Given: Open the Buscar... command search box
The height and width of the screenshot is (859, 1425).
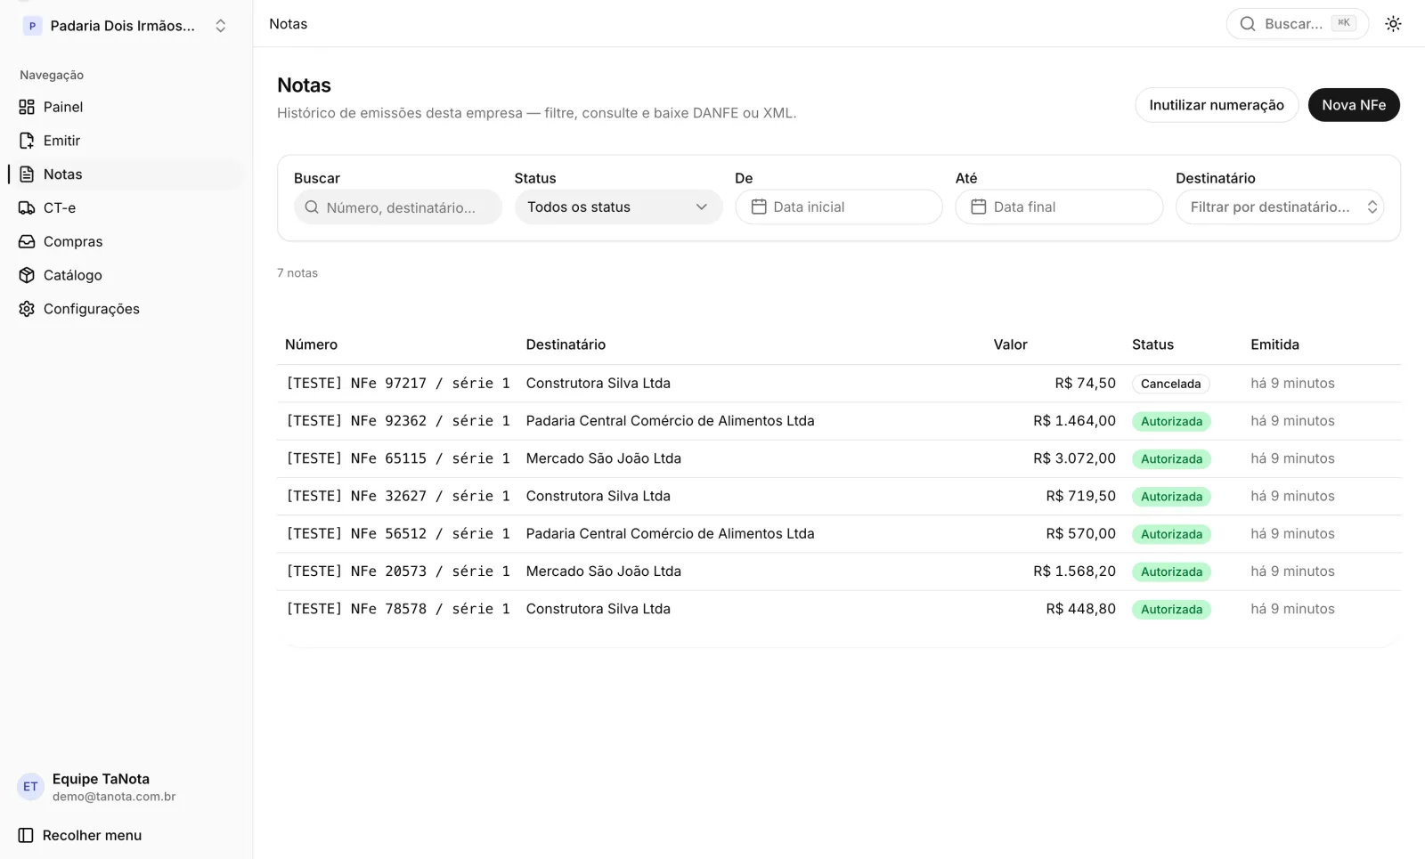Looking at the screenshot, I should pyautogui.click(x=1297, y=24).
